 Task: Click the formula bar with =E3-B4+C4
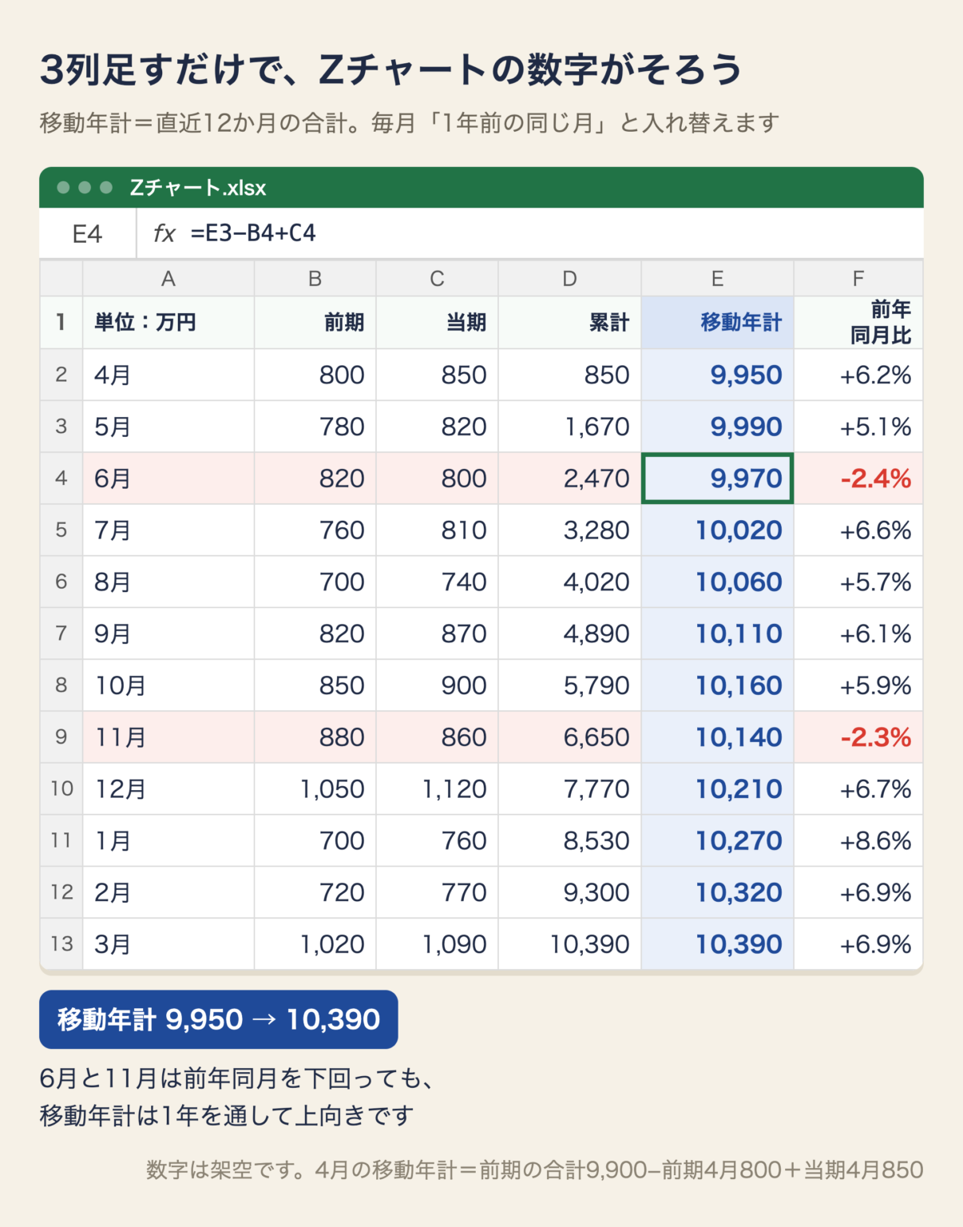pos(530,233)
